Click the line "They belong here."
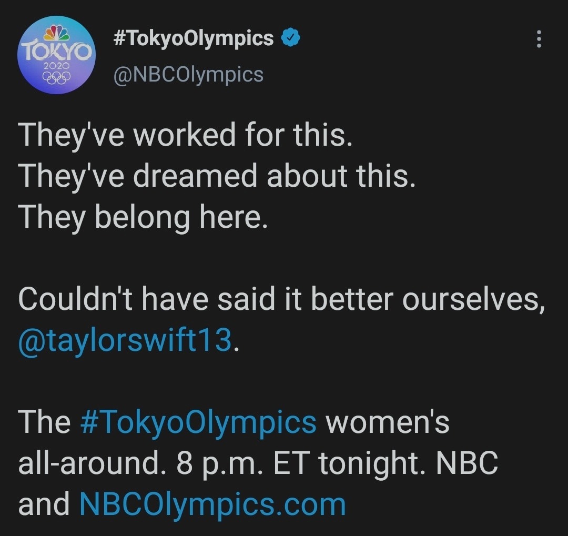Screen dimensions: 568x536 pos(143,217)
